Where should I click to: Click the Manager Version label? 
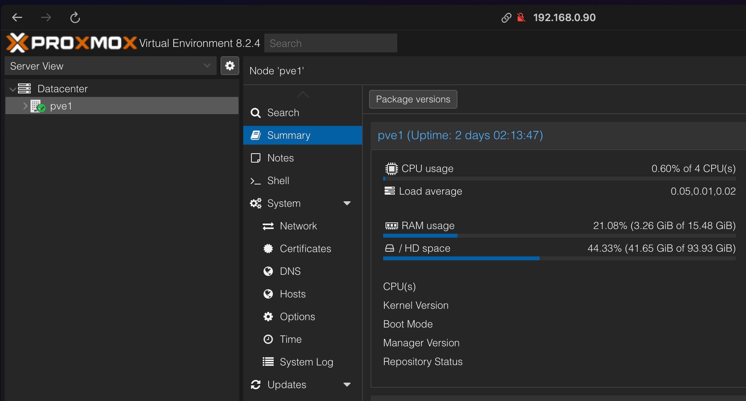point(421,343)
